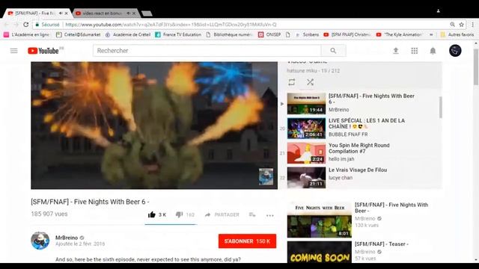Focus the Rechercher search field
The height and width of the screenshot is (269, 479).
pos(207,51)
